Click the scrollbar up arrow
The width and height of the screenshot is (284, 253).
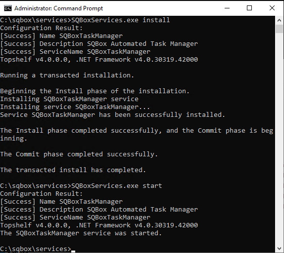(279, 20)
